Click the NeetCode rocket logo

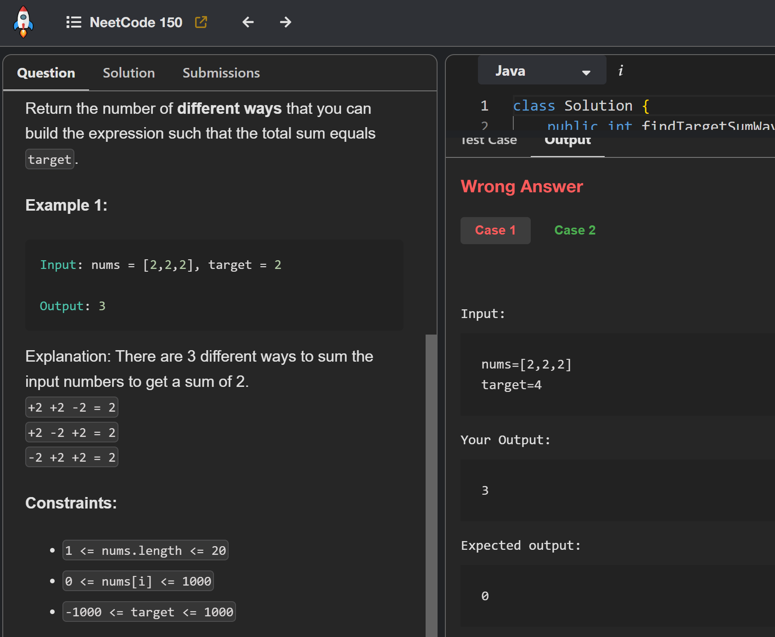[23, 22]
